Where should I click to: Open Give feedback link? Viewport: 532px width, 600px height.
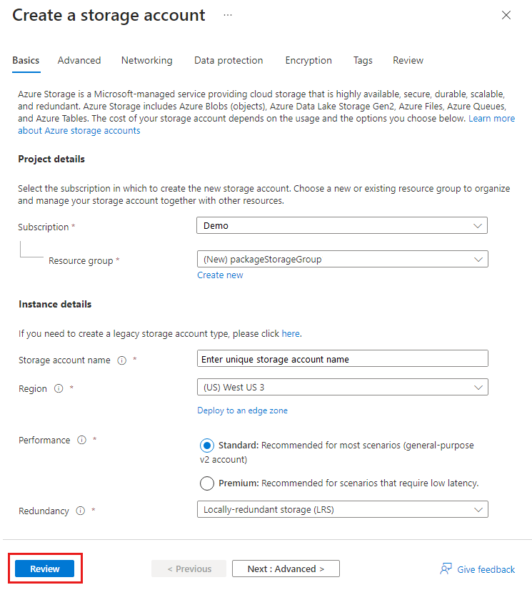(486, 569)
